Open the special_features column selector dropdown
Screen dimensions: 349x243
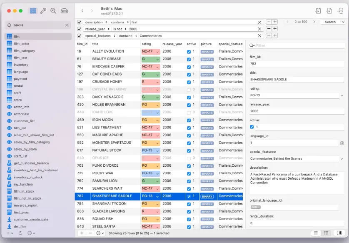(100, 35)
